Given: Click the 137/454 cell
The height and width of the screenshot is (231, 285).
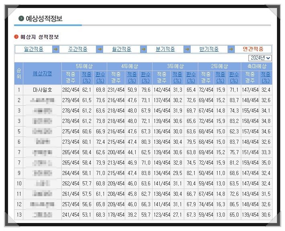Looking at the screenshot, I should [162, 100].
